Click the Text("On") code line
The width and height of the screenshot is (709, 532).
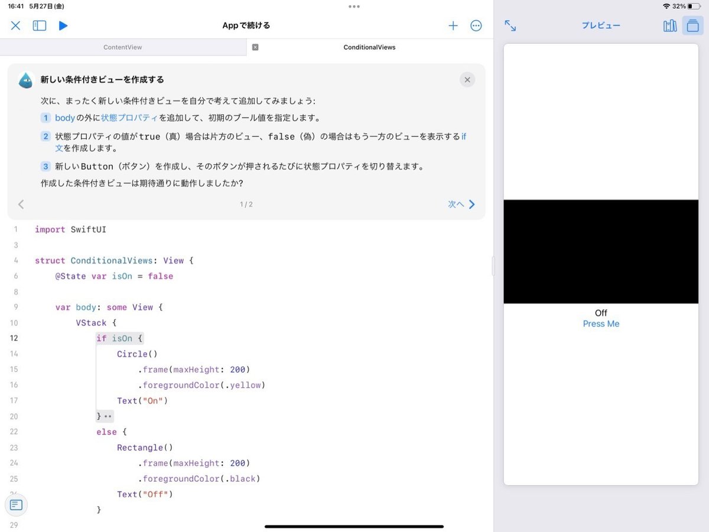coord(142,401)
